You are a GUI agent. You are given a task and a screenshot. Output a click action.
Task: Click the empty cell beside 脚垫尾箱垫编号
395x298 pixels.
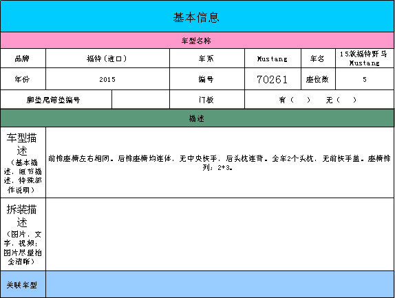pyautogui.click(x=140, y=100)
